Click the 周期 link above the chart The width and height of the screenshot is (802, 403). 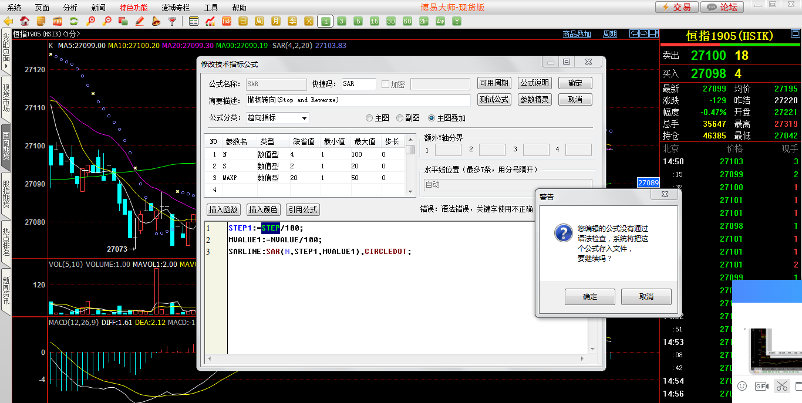point(610,34)
